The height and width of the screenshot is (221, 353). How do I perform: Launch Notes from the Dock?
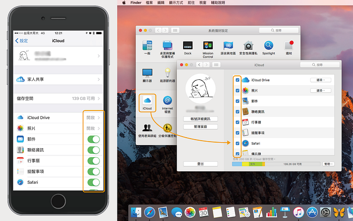click(x=217, y=212)
